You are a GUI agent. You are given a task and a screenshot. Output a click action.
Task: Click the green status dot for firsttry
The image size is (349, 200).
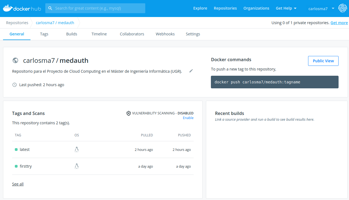click(x=16, y=166)
